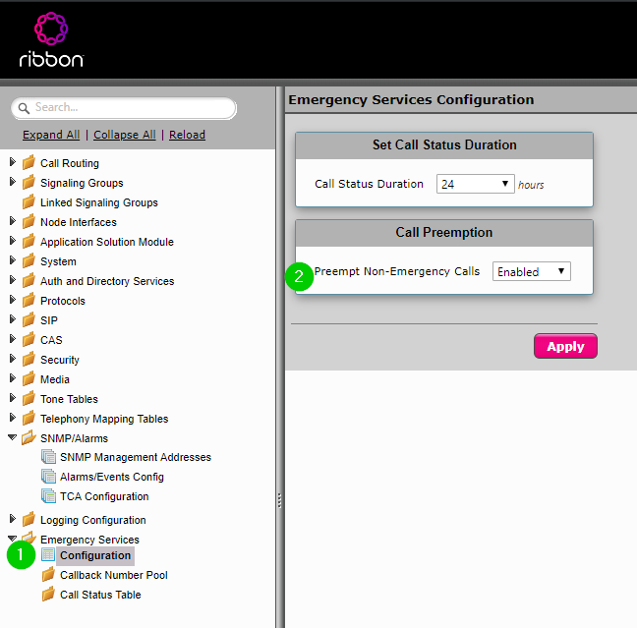The height and width of the screenshot is (628, 637).
Task: Open Callback Number Pool tree item
Action: tap(114, 575)
